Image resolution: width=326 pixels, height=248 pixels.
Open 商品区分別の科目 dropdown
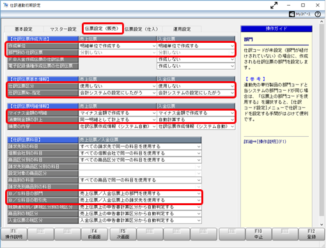pos(140,160)
